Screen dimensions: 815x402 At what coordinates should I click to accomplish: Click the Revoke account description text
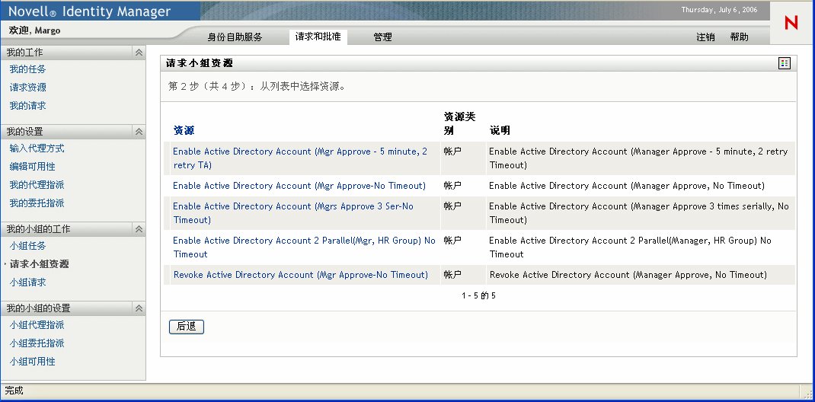click(628, 275)
